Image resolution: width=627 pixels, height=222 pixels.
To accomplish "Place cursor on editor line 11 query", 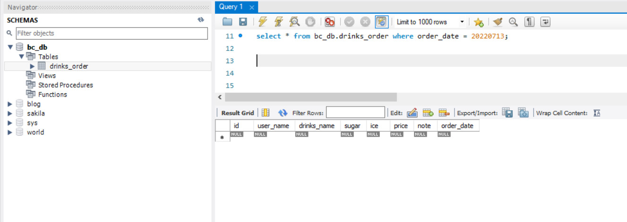I will [382, 36].
